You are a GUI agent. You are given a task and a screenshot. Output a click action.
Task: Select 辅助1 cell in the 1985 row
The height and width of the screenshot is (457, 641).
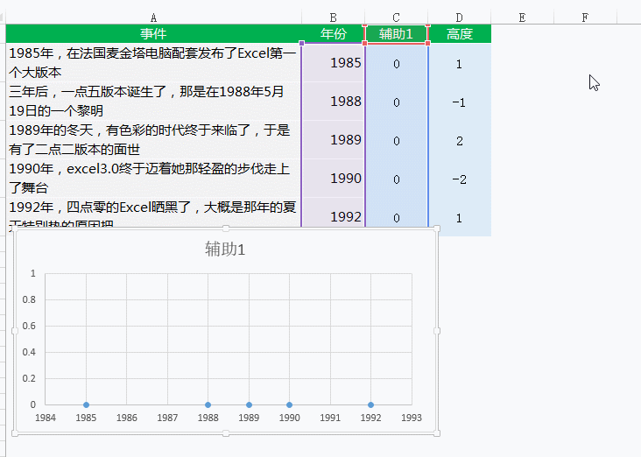[396, 62]
